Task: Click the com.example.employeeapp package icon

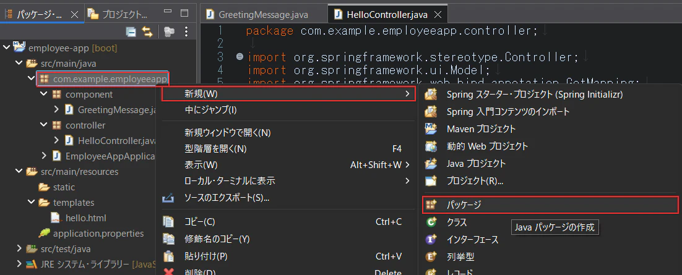Action: pyautogui.click(x=44, y=79)
